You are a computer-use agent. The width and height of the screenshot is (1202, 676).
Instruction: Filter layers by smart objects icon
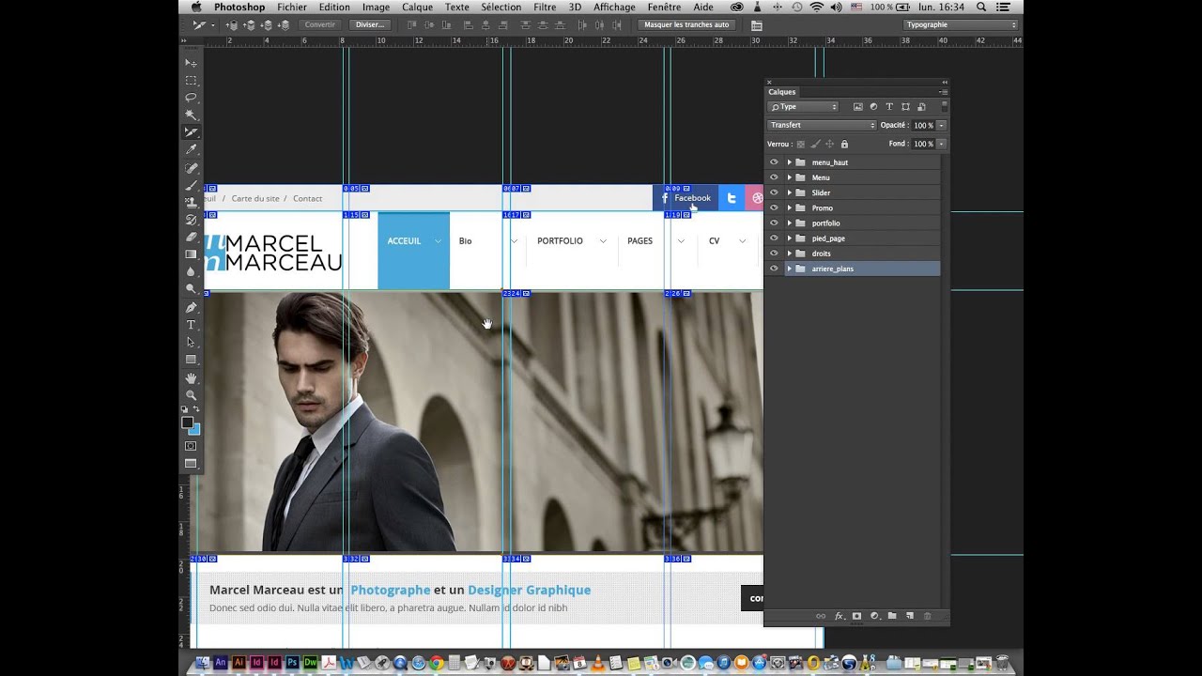click(921, 107)
